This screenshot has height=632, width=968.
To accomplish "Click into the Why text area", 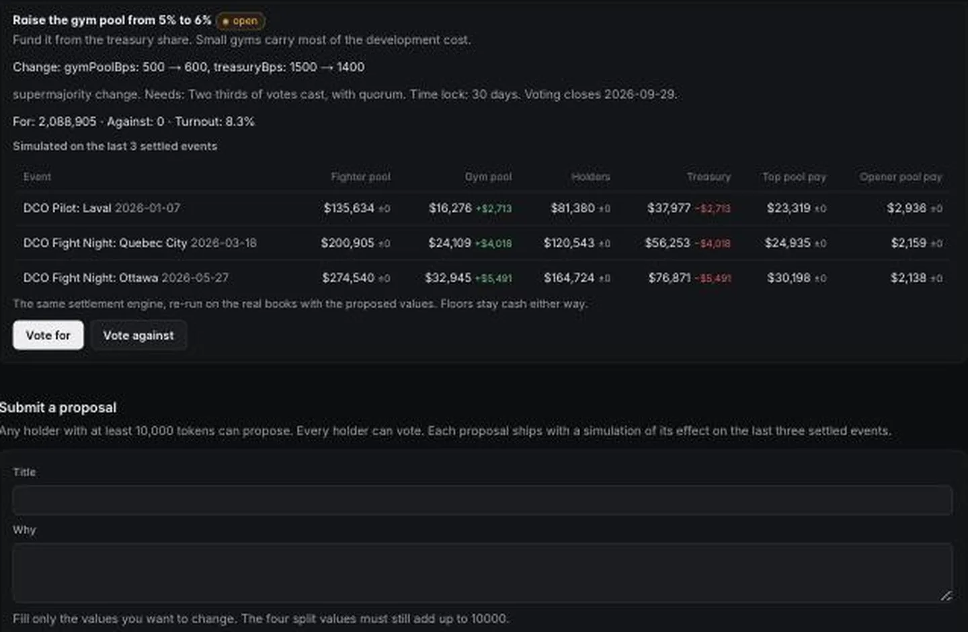I will tap(482, 572).
